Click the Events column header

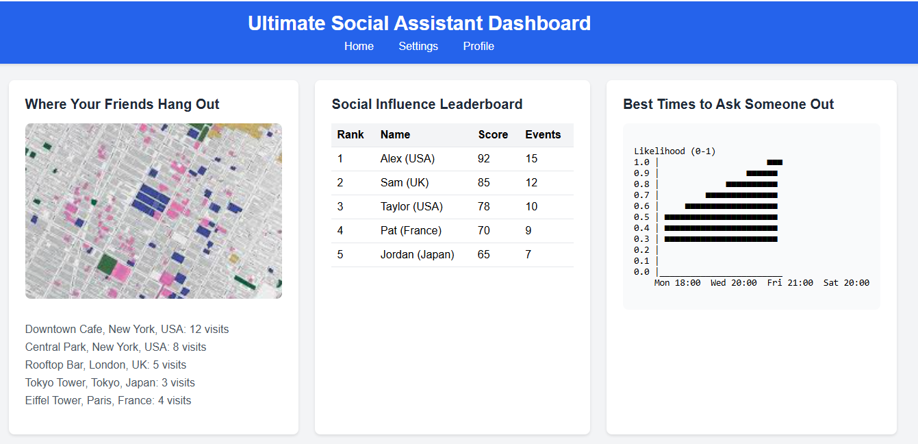tap(543, 134)
